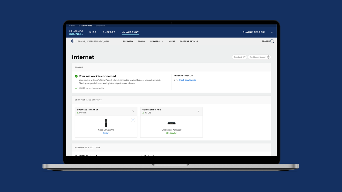
Task: Open Business Internet card chevron
Action: tap(133, 111)
